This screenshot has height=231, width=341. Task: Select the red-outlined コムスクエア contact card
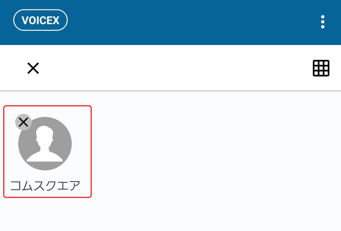click(x=47, y=152)
